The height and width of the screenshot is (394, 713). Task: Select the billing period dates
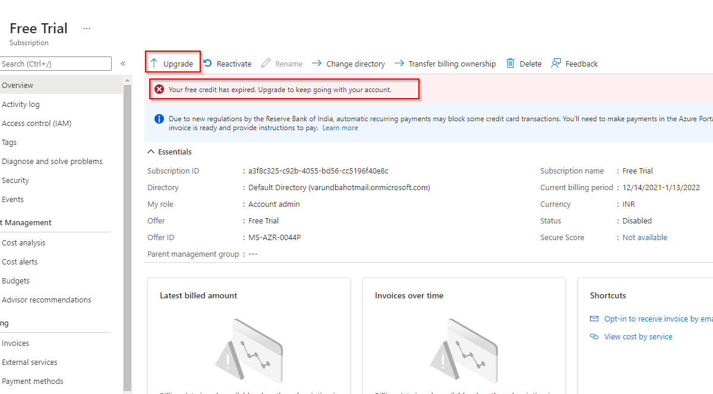click(661, 187)
